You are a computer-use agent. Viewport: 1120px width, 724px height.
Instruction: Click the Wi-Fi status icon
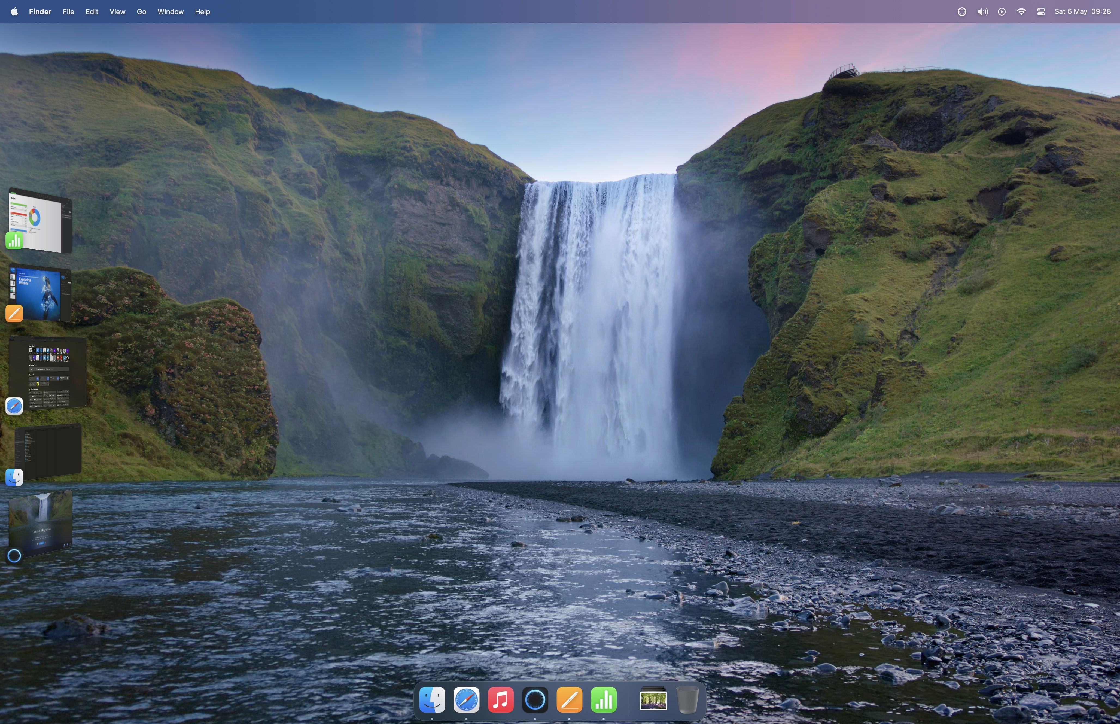coord(1021,12)
